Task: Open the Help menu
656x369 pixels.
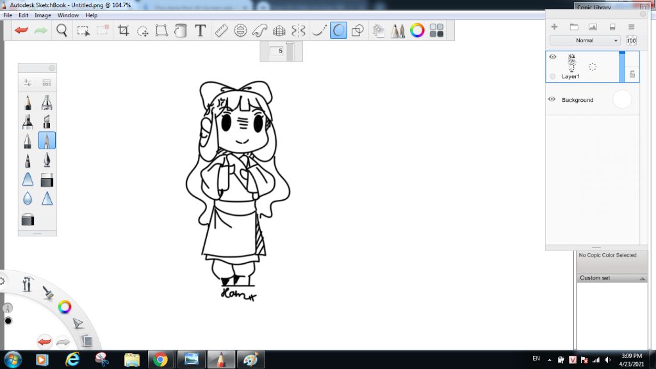Action: 91,15
